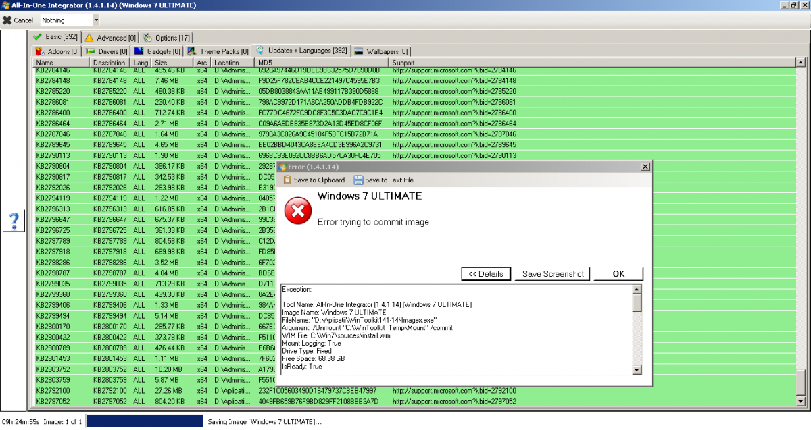
Task: Click the red error X icon in the dialog
Action: click(x=297, y=211)
